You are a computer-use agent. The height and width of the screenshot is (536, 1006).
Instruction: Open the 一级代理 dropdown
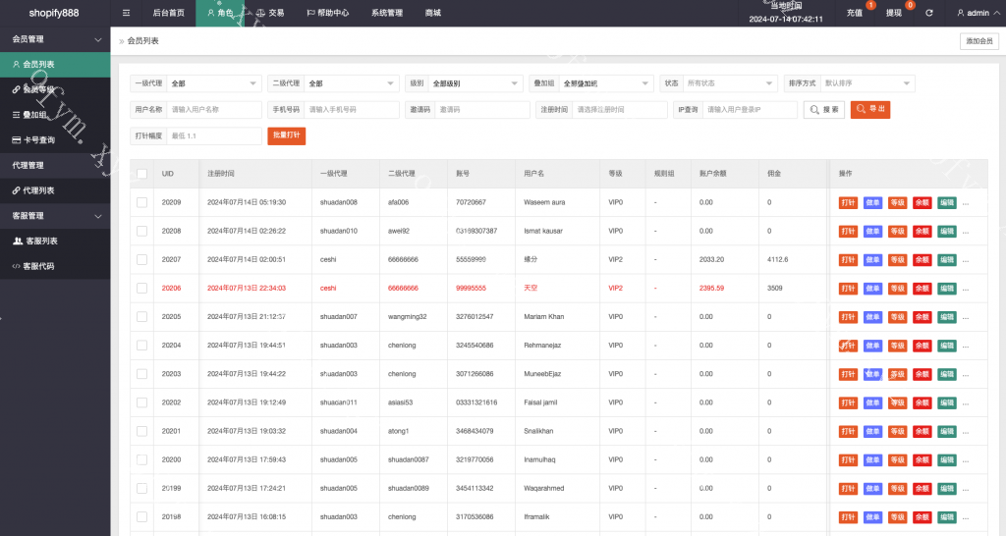pos(214,83)
